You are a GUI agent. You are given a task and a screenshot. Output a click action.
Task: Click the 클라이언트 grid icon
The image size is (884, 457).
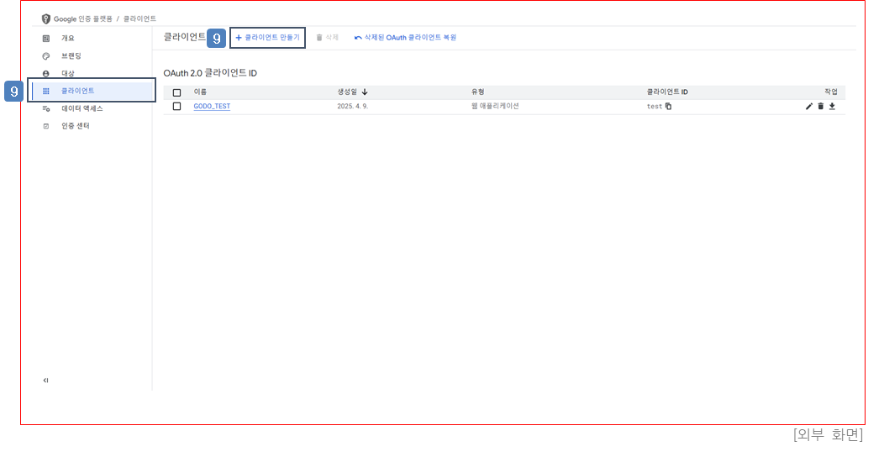pyautogui.click(x=46, y=91)
